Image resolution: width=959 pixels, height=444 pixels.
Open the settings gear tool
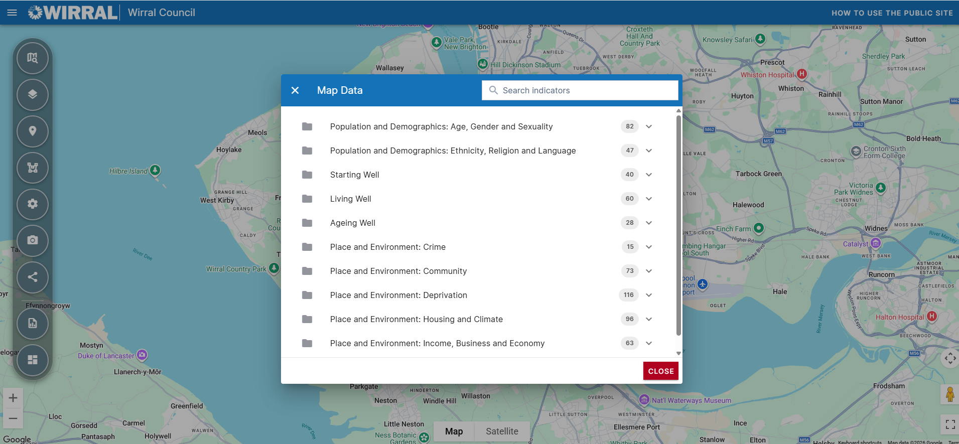[33, 204]
